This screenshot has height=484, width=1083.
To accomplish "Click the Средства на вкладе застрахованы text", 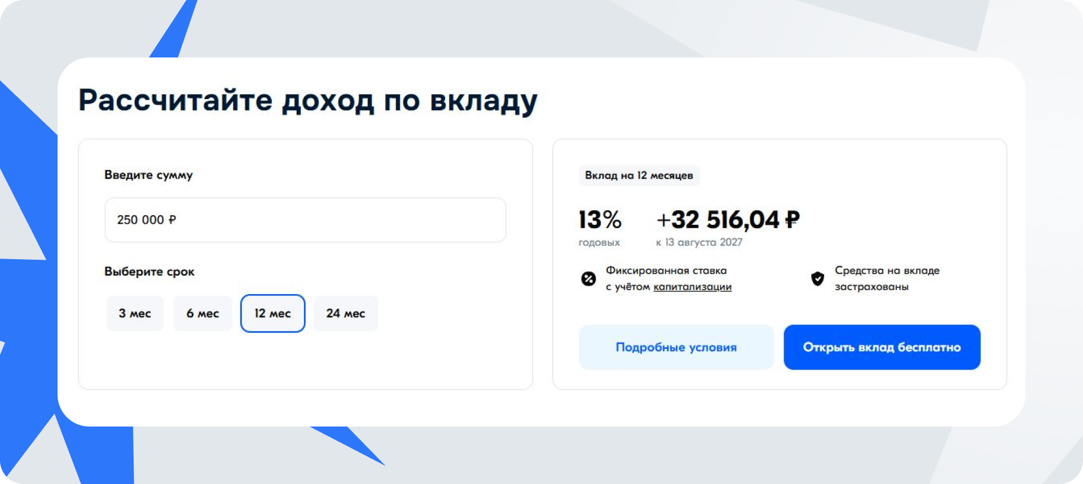I will coord(887,278).
